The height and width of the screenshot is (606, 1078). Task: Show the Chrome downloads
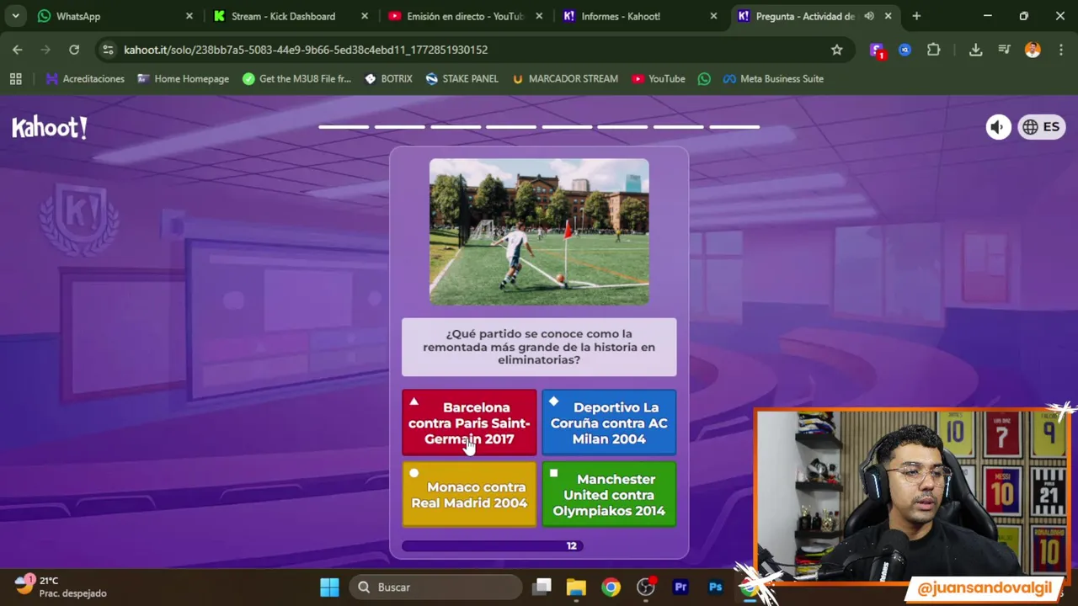(975, 50)
